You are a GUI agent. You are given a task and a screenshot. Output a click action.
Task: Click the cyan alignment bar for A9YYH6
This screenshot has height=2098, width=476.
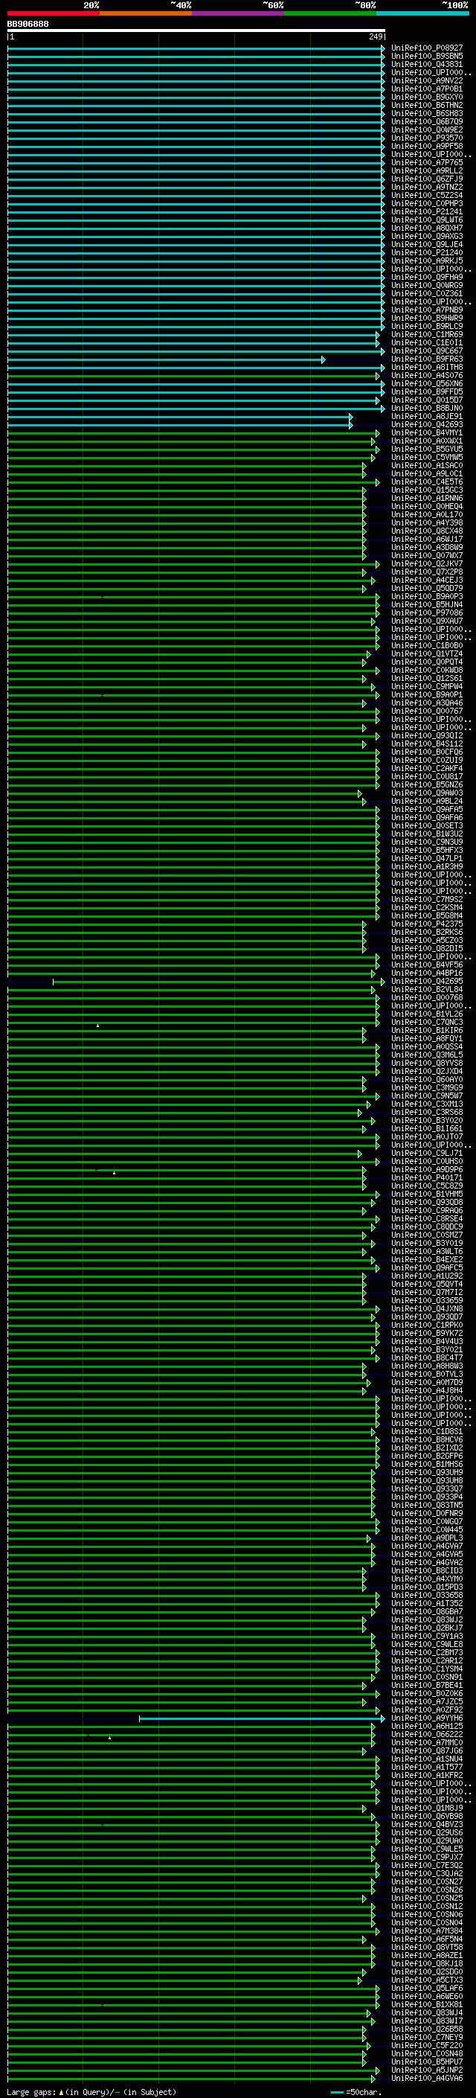261,1718
